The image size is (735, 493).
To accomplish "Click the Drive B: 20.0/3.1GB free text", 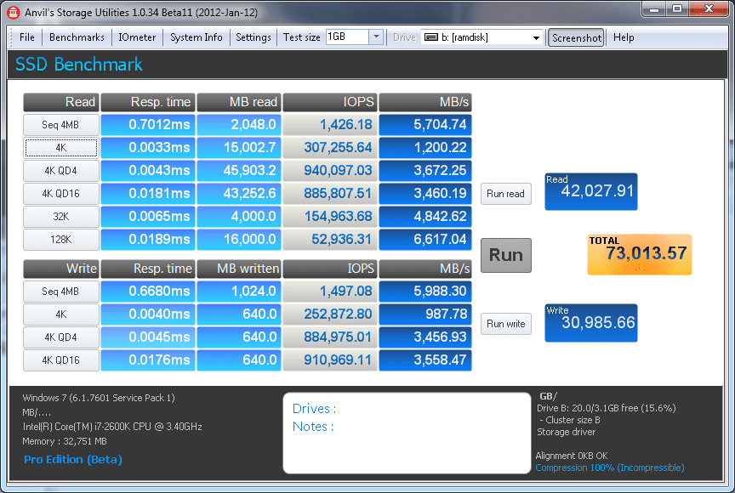I will pyautogui.click(x=606, y=408).
